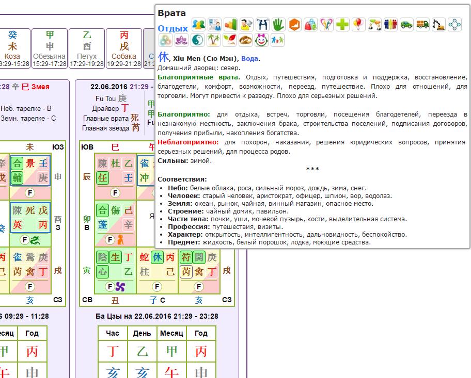This screenshot has height=378, width=471.
Task: Click the delivery truck icon
Action: tap(422, 25)
